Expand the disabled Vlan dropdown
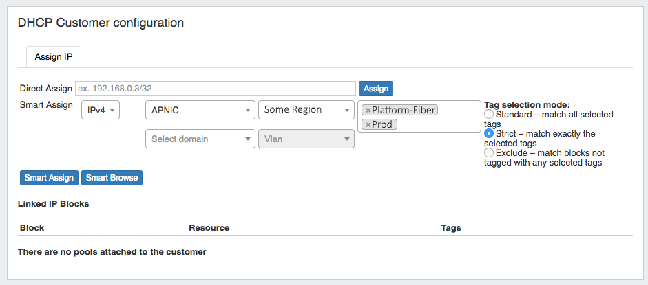648x285 pixels. [306, 139]
